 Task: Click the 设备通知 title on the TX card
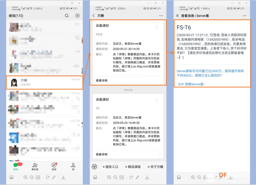click(x=102, y=99)
